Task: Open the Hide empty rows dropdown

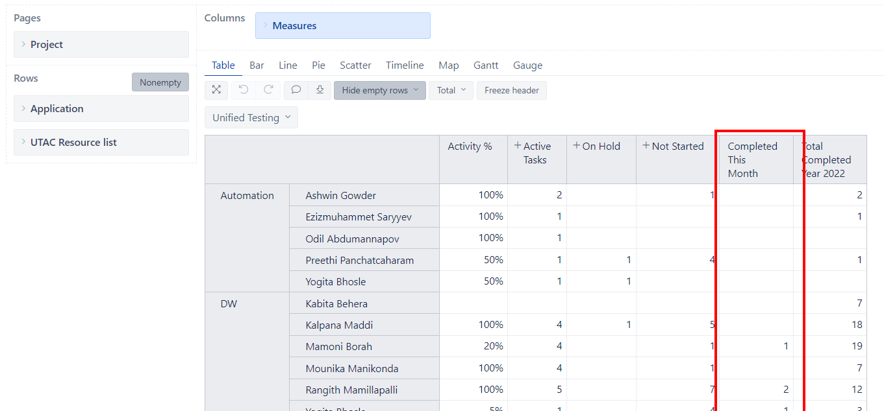Action: 380,90
